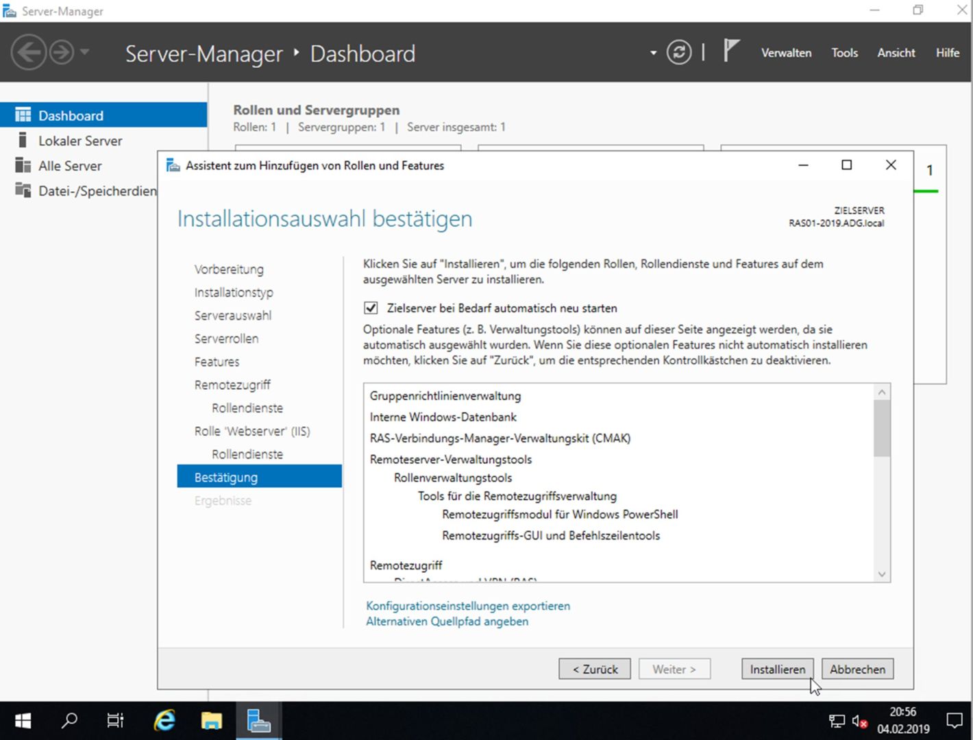Click Interne Windows-Datenbank in the list

click(443, 417)
